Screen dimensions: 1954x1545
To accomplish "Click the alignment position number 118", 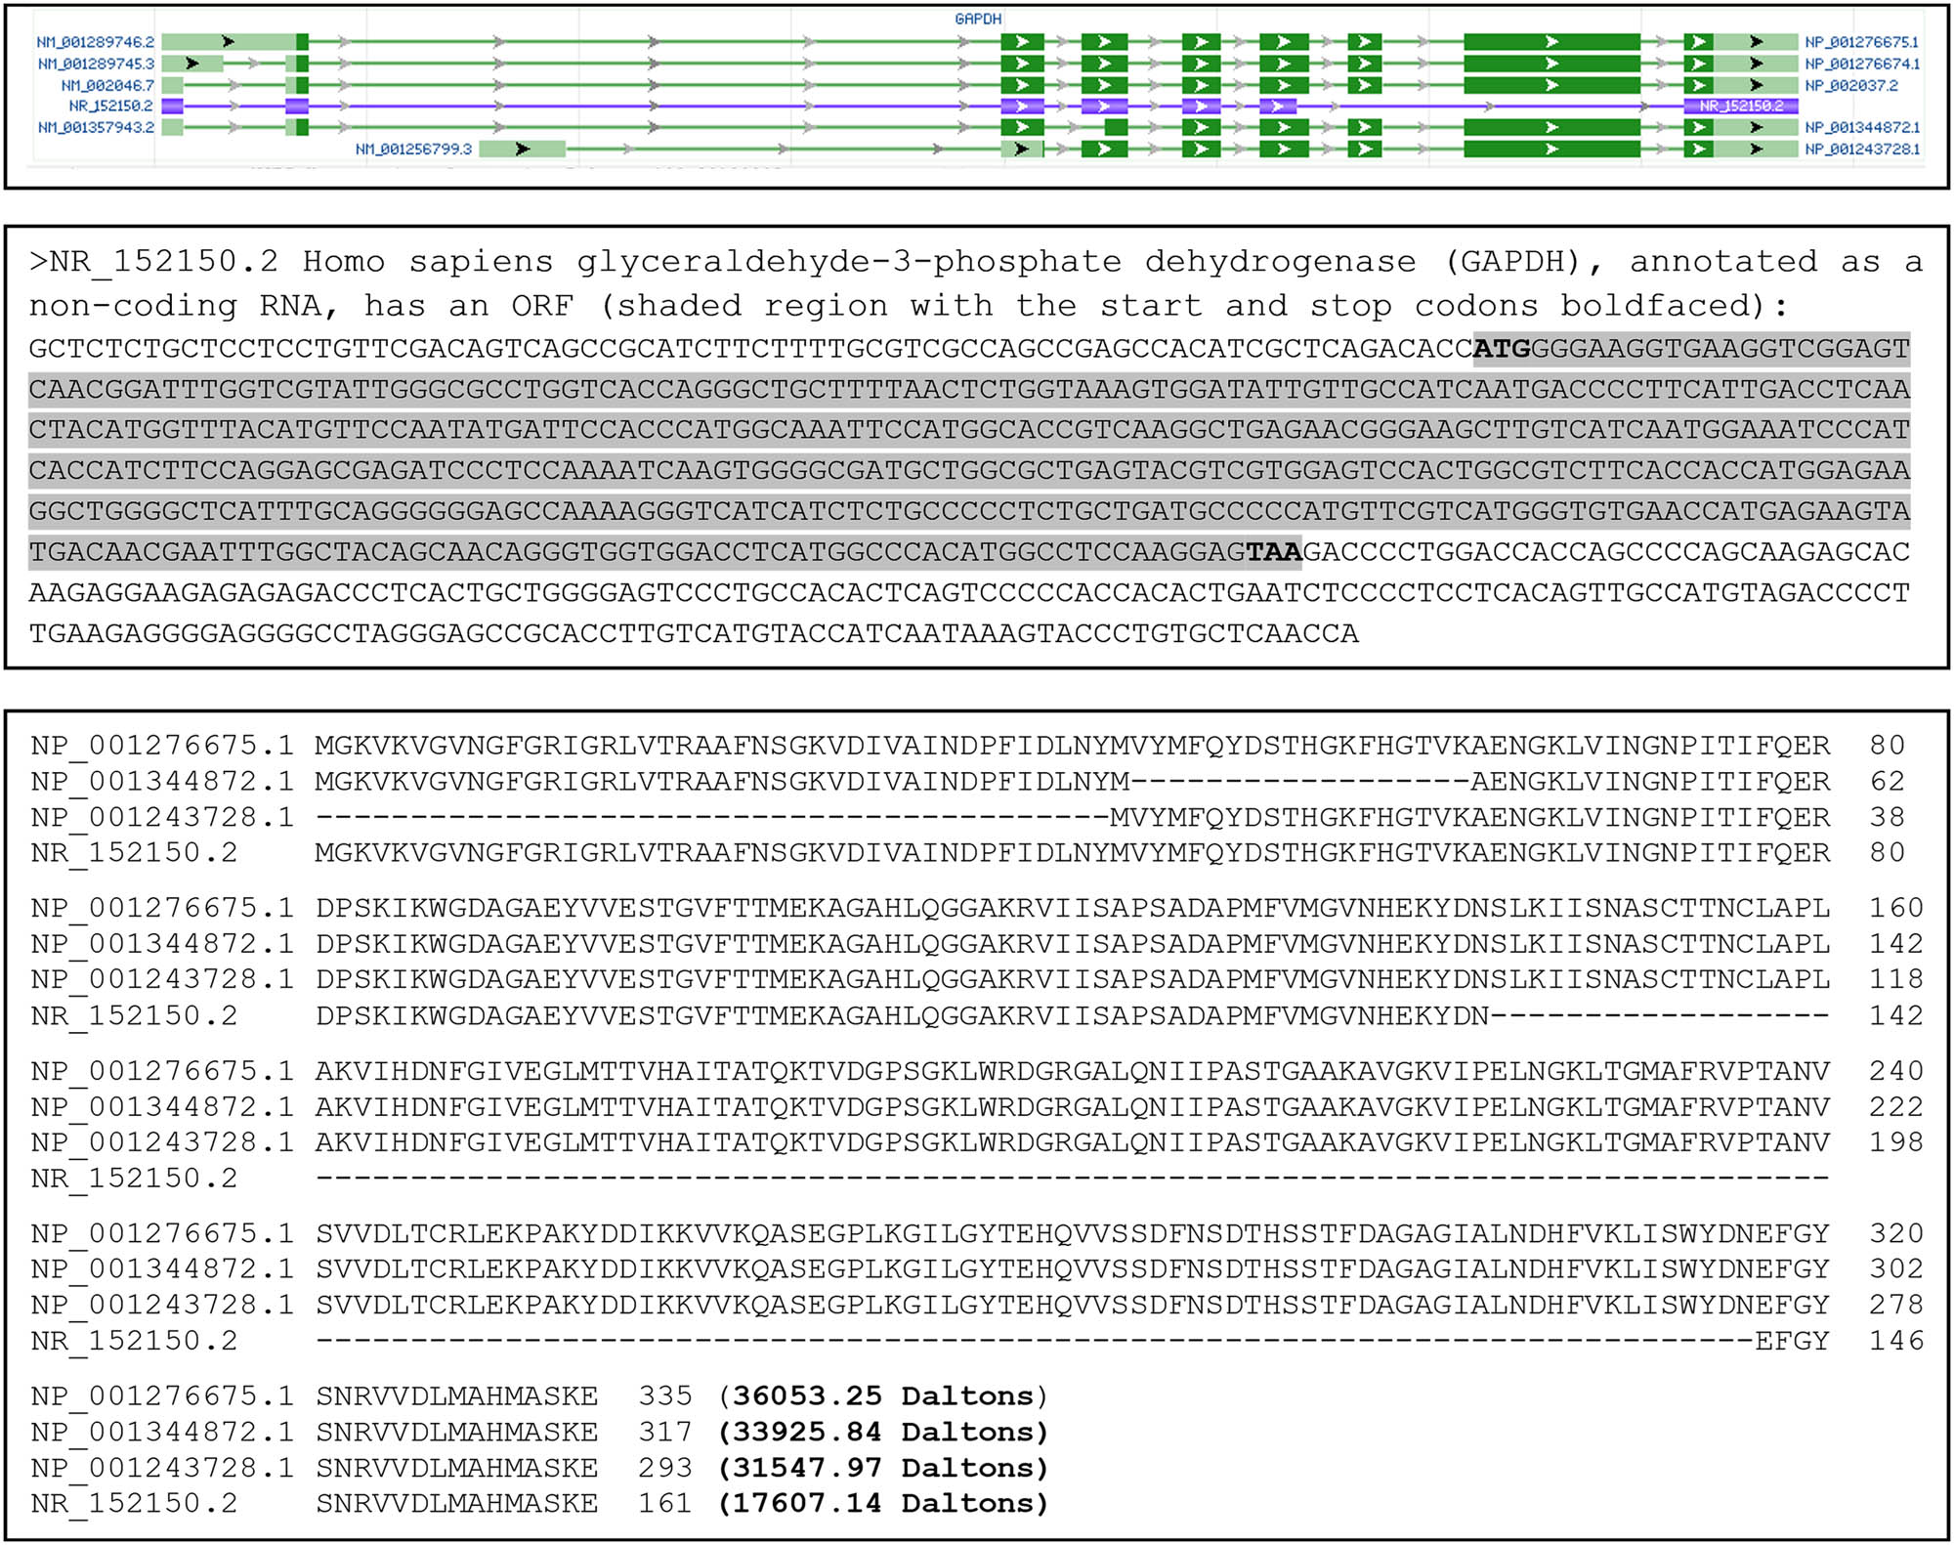I will pyautogui.click(x=1896, y=979).
